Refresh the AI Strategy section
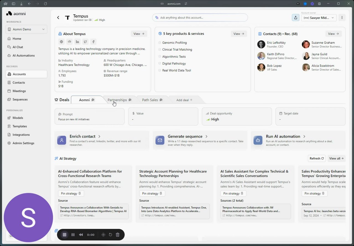This screenshot has width=354, height=246. tap(317, 158)
